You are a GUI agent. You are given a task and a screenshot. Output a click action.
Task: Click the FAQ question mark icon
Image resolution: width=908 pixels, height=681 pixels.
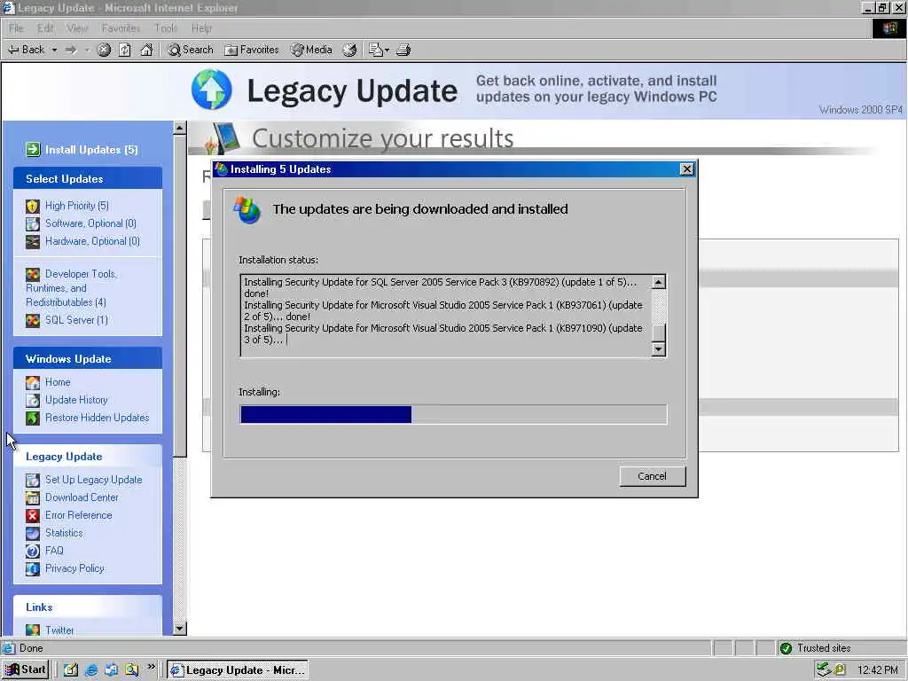pyautogui.click(x=33, y=552)
